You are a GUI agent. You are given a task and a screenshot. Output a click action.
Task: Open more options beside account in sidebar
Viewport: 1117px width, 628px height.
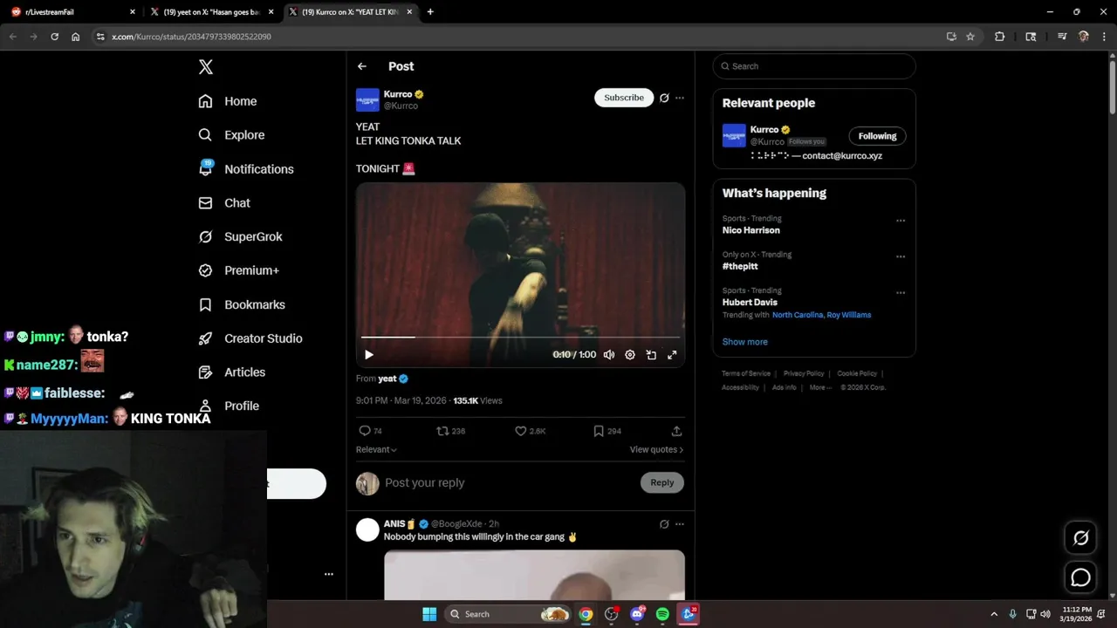point(329,574)
